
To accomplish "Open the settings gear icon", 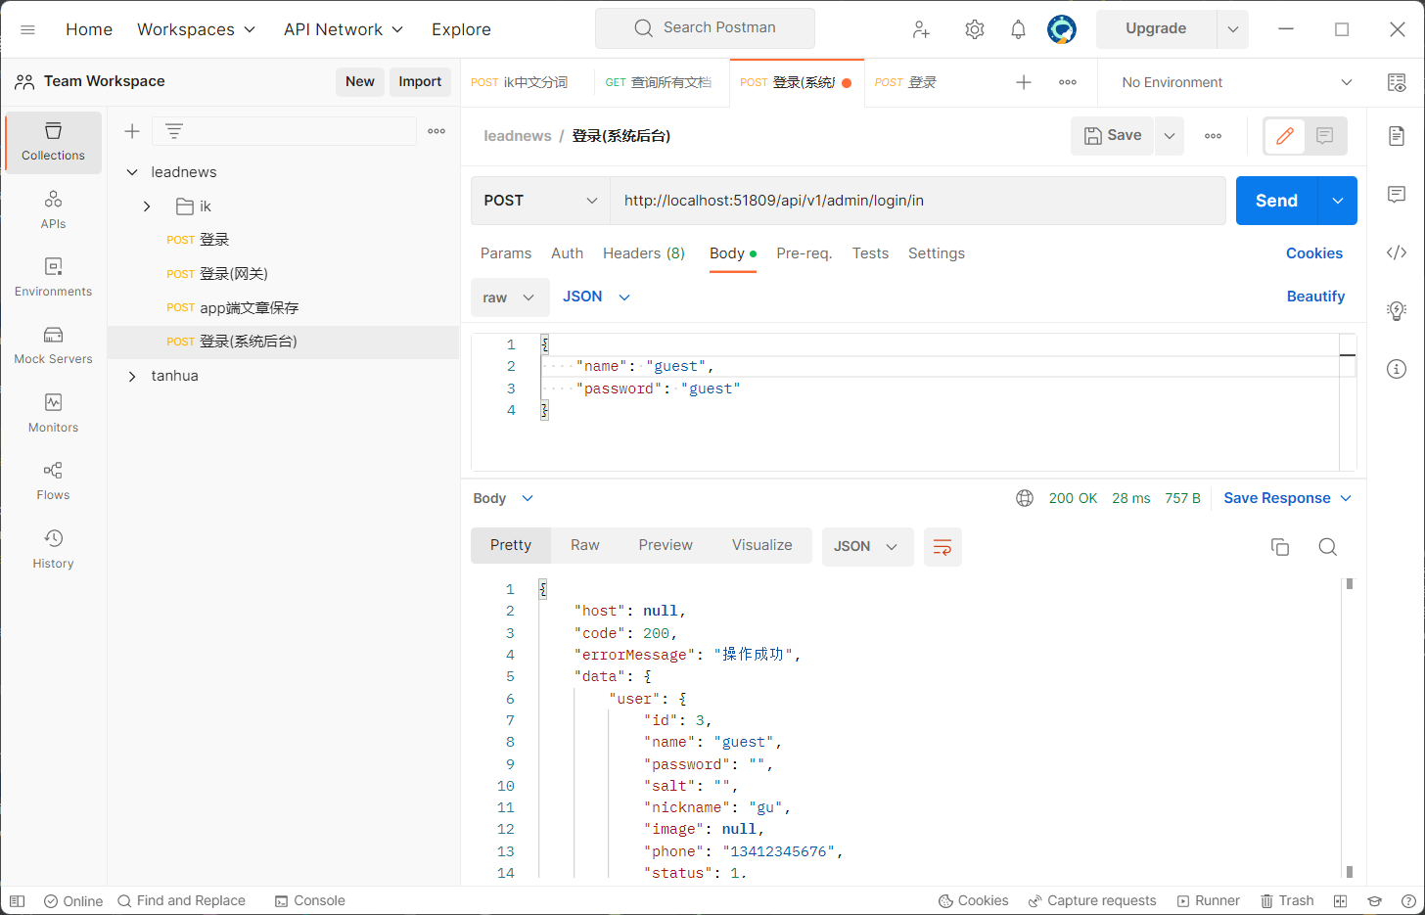I will click(974, 29).
